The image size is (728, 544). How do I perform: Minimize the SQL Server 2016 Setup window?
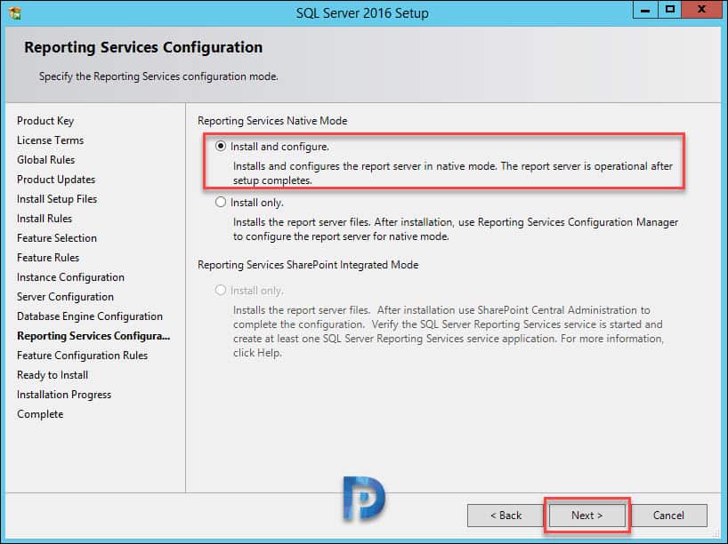click(645, 10)
